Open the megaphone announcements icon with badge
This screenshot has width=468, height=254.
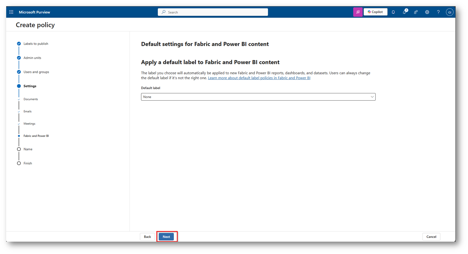point(405,12)
